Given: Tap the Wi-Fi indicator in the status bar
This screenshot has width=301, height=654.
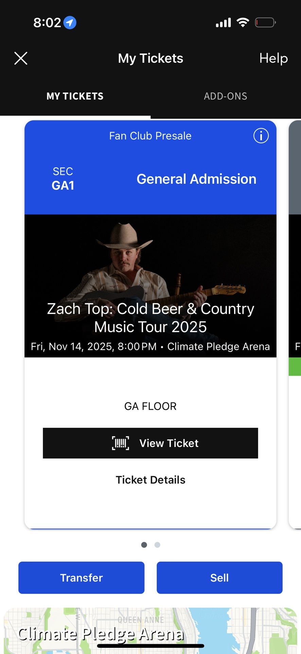Looking at the screenshot, I should 243,22.
